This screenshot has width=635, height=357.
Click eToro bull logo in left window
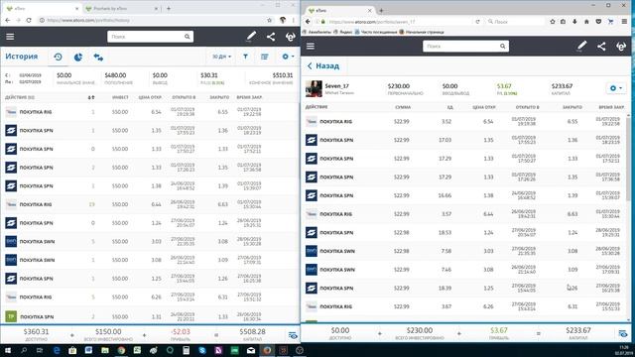(x=291, y=37)
